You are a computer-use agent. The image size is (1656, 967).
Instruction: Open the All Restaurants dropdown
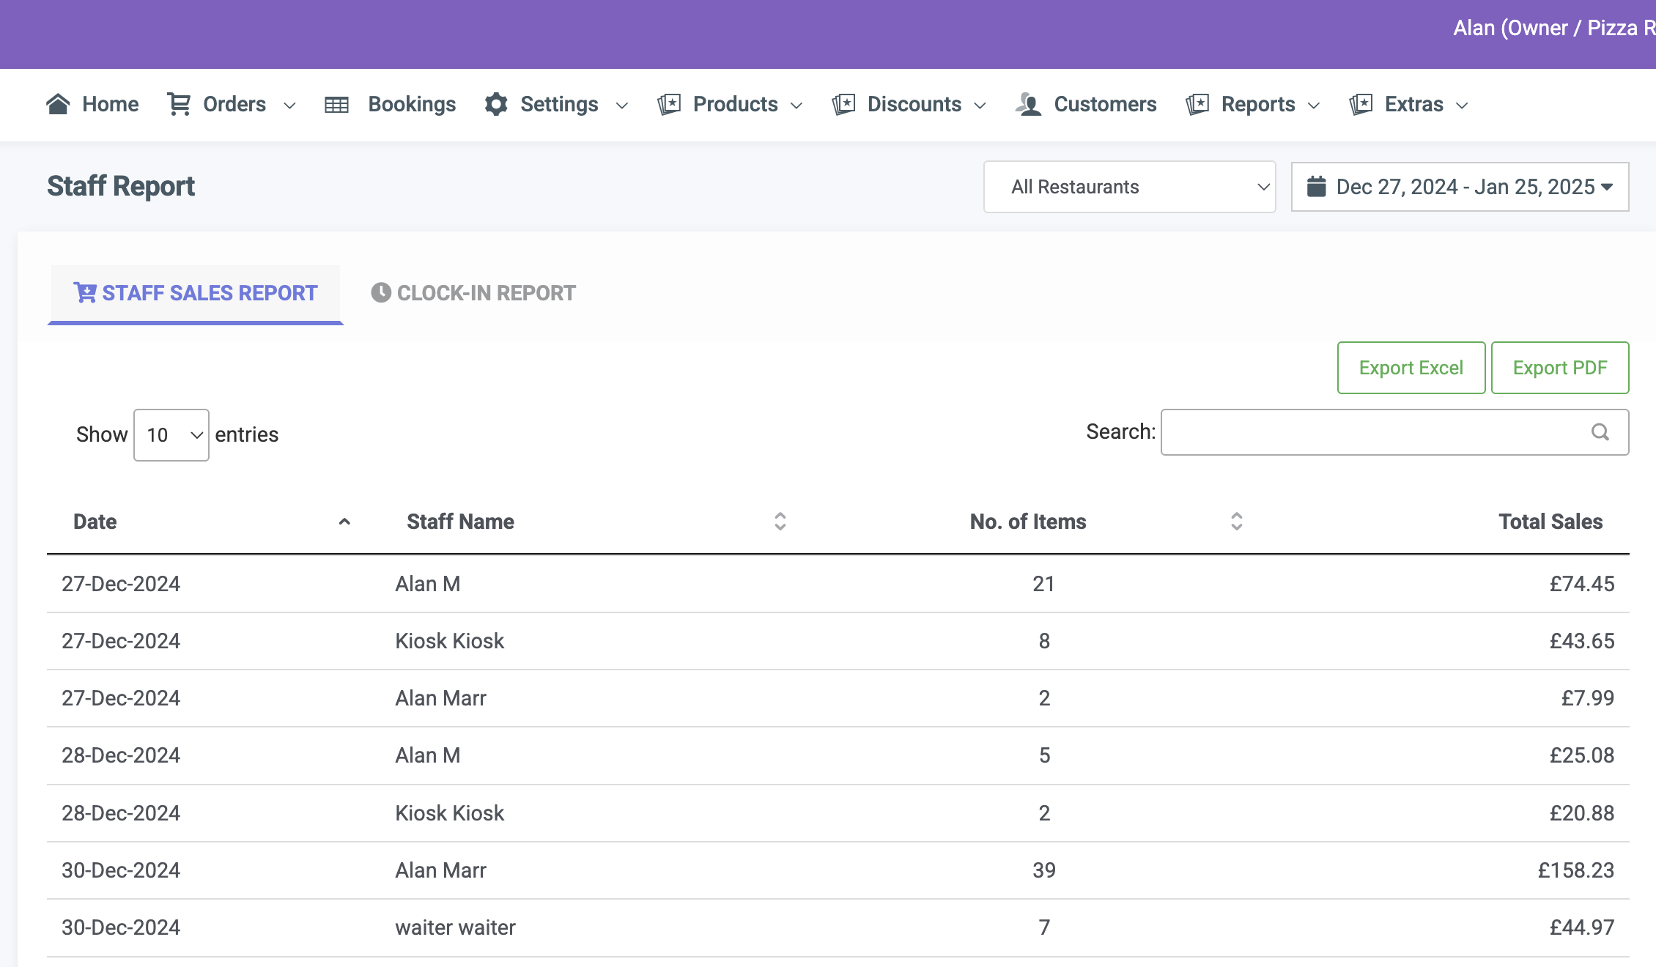1129,187
